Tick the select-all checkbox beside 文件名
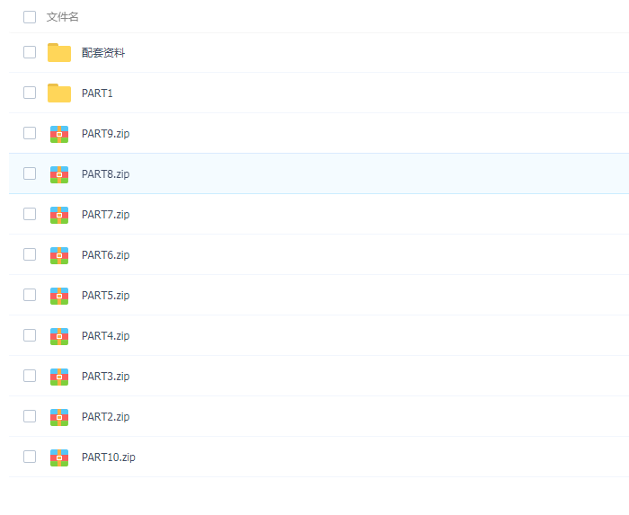 click(x=30, y=17)
